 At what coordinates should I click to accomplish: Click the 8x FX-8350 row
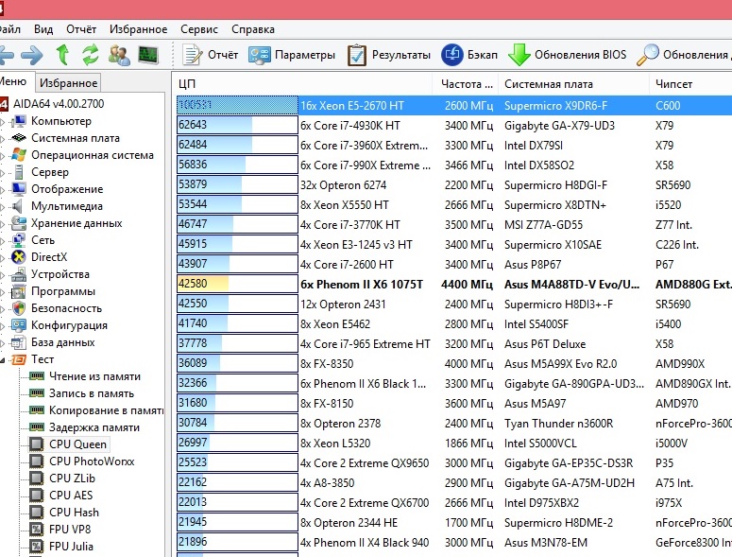tap(453, 363)
